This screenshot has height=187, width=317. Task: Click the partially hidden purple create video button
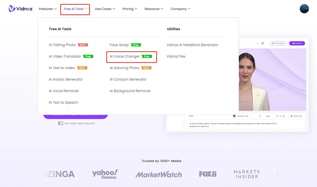coord(75,116)
